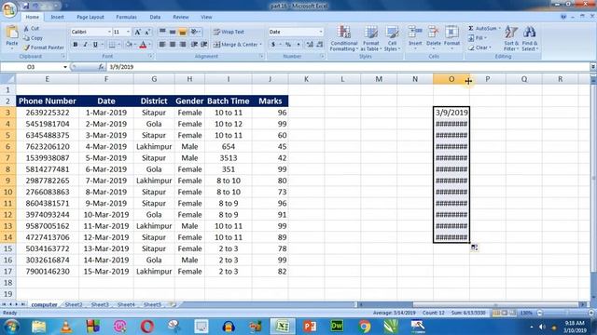This screenshot has height=335, width=597.
Task: Click the Orientation icon
Action: 195,32
